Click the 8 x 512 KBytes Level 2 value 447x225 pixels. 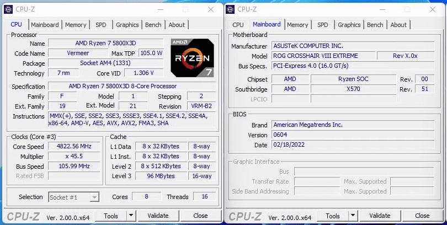coord(161,166)
